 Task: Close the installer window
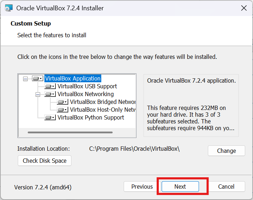point(244,8)
